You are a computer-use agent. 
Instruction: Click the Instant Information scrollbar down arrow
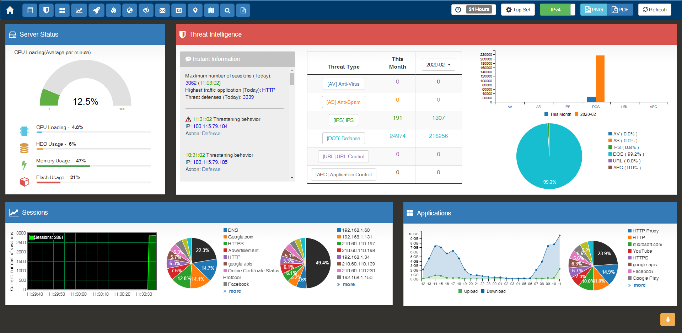(x=292, y=178)
